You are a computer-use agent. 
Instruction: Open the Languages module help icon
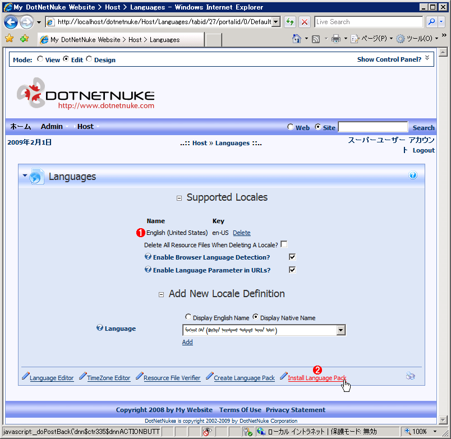(413, 175)
